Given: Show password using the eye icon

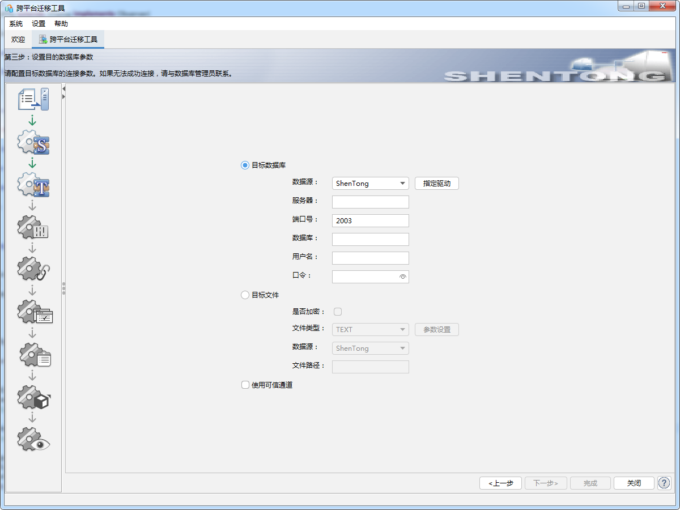Looking at the screenshot, I should coord(403,277).
